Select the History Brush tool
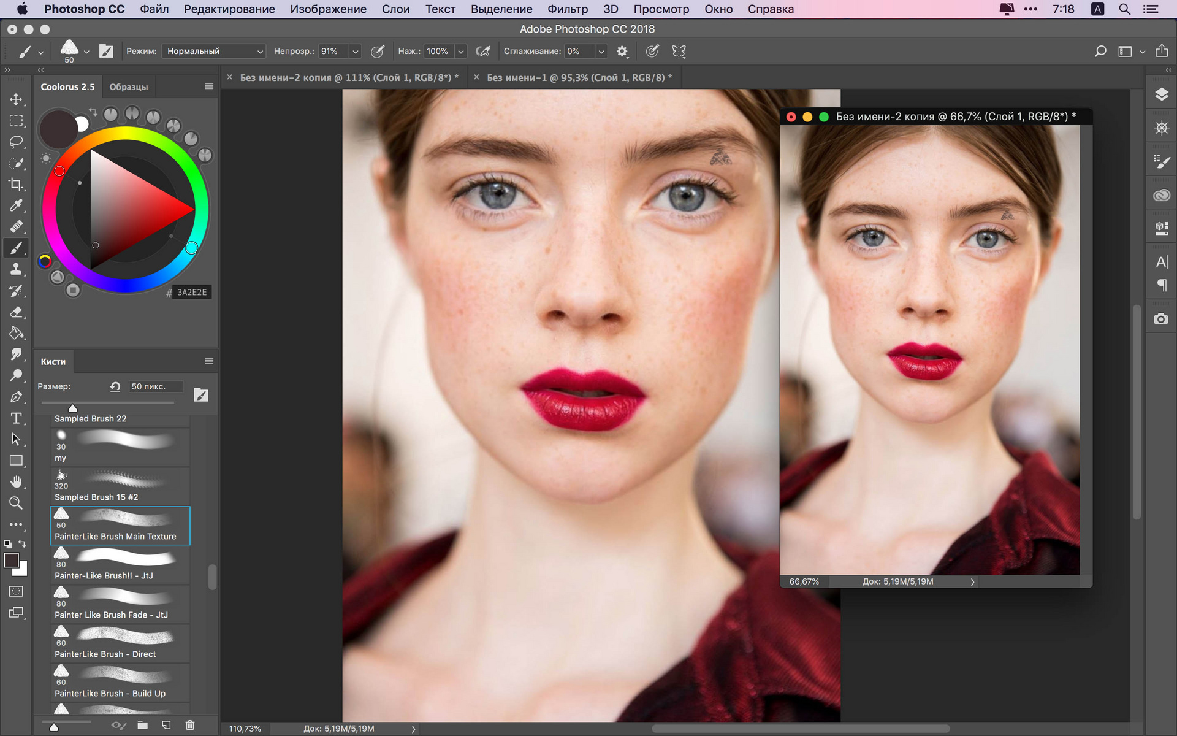Screen dimensions: 1177x736 tap(17, 291)
